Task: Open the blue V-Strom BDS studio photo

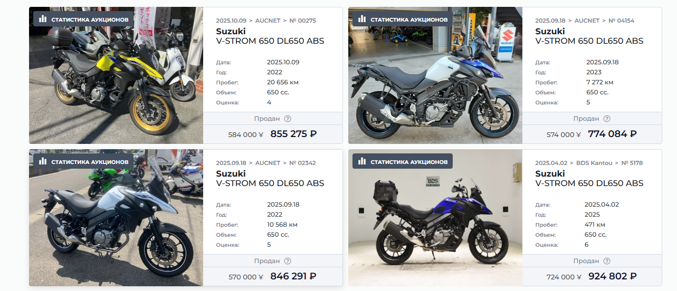Action: [435, 218]
